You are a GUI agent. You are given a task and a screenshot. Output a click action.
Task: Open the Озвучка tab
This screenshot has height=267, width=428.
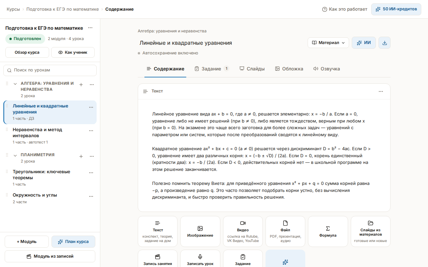pyautogui.click(x=326, y=69)
